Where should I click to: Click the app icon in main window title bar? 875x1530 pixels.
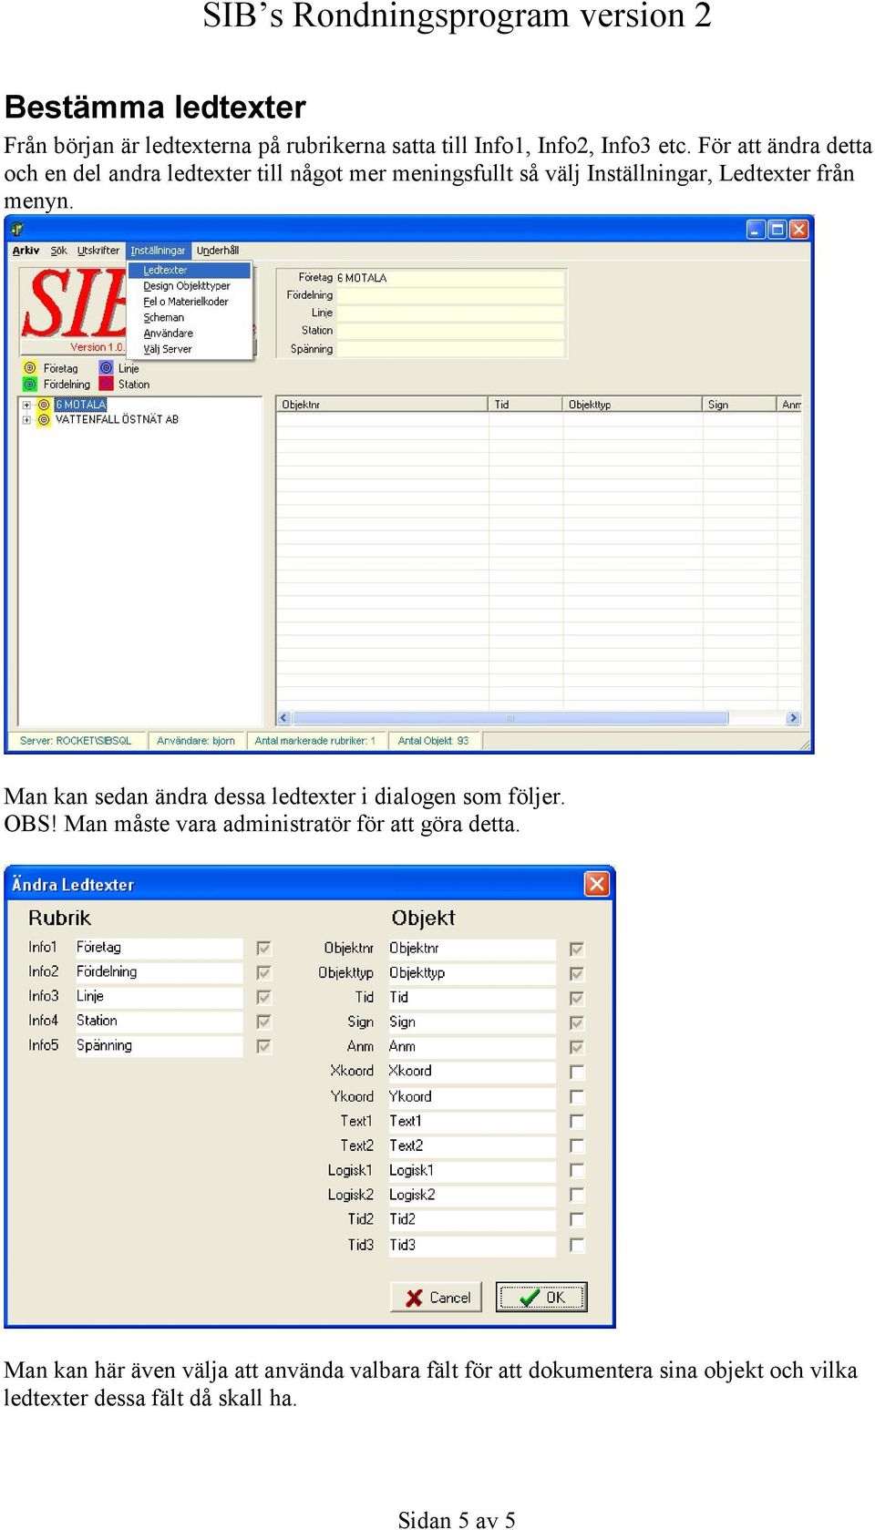click(17, 229)
